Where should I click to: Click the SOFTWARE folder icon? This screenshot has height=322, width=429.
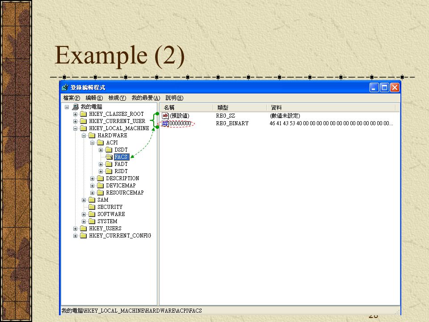point(92,214)
